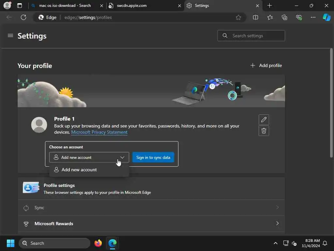Open Browser essentials heart icon
Viewport: 334px width, 251px height.
(x=299, y=18)
